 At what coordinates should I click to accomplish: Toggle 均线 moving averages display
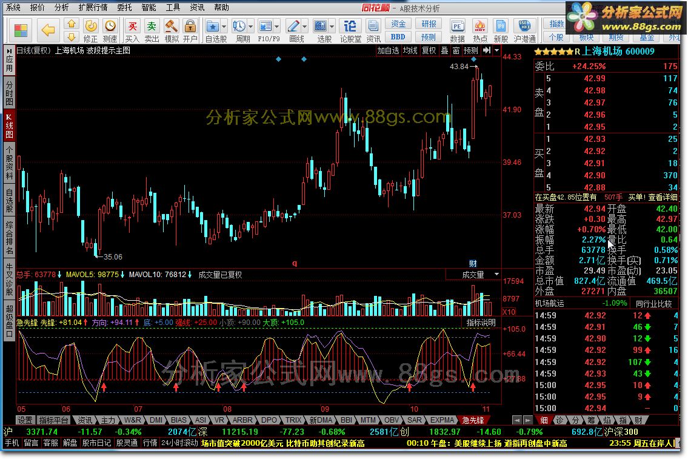click(x=410, y=50)
